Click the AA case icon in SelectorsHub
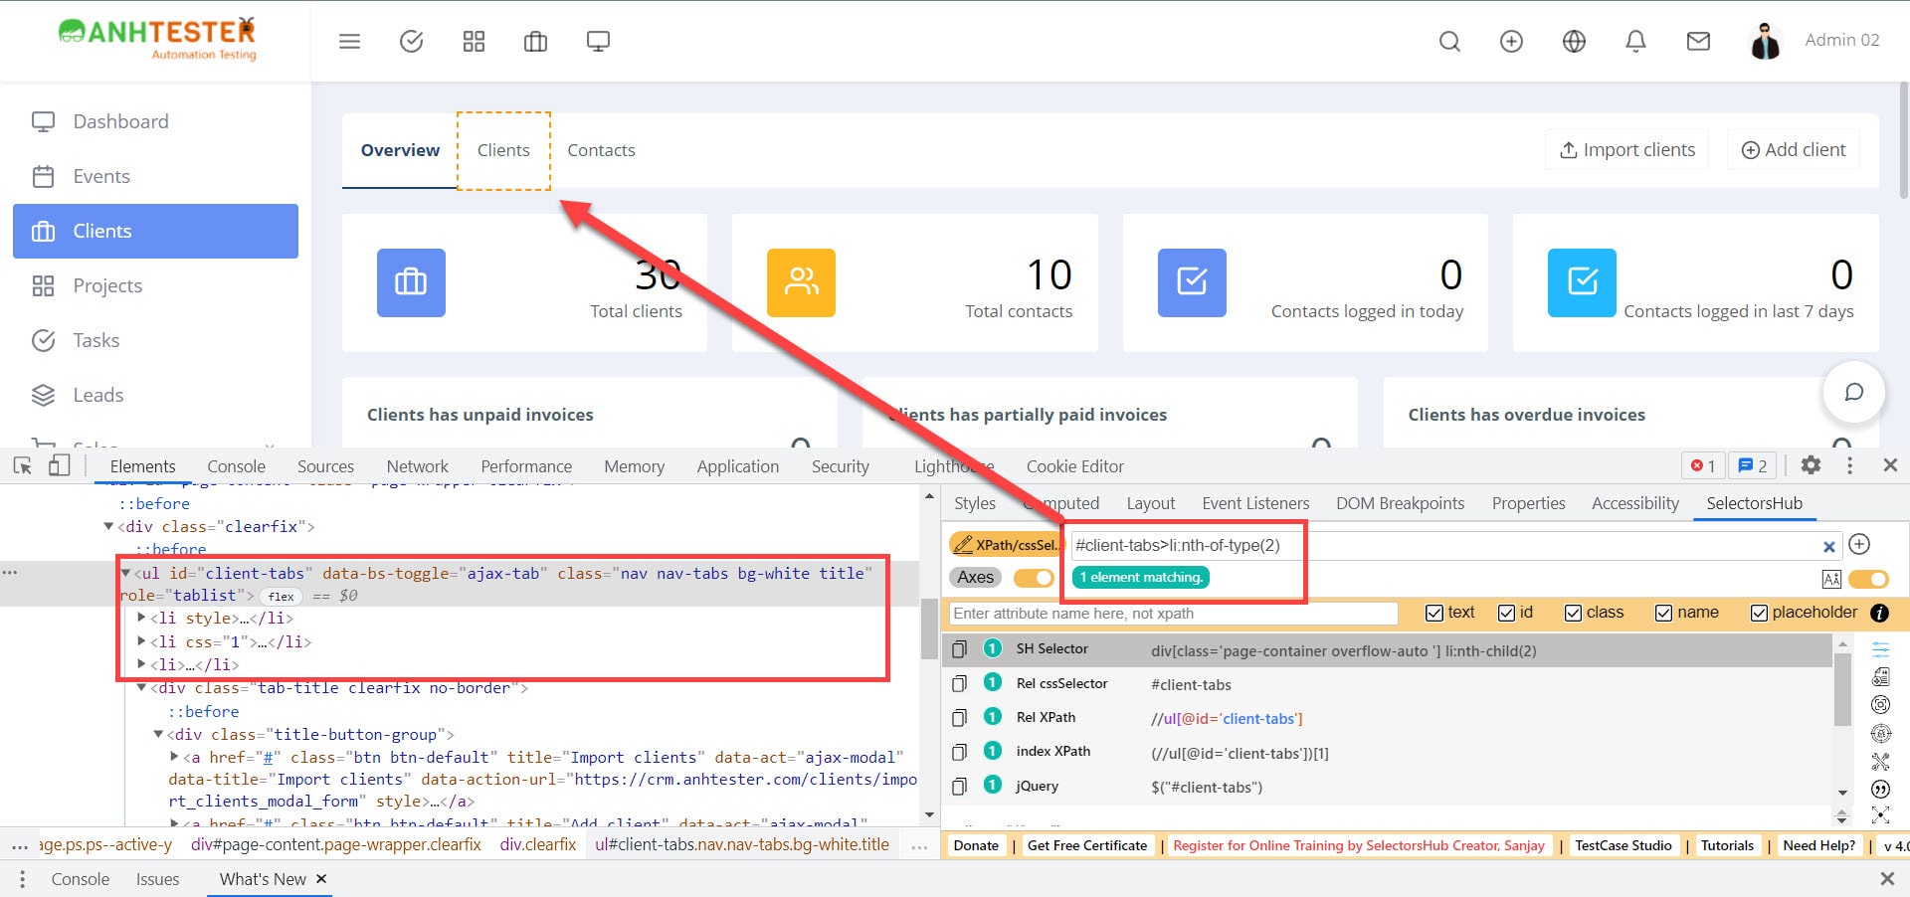The height and width of the screenshot is (897, 1910). tap(1831, 579)
